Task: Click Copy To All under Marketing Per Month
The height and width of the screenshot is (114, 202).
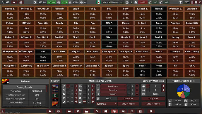Action: tap(128, 98)
